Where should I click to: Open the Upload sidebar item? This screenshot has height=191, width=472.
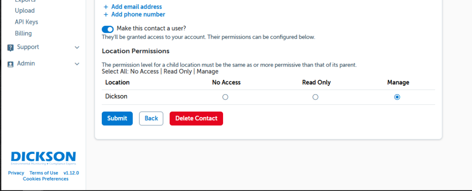25,11
